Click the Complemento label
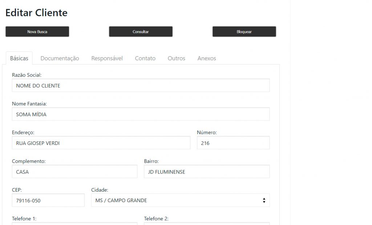Image resolution: width=372 pixels, height=225 pixels. 29,161
